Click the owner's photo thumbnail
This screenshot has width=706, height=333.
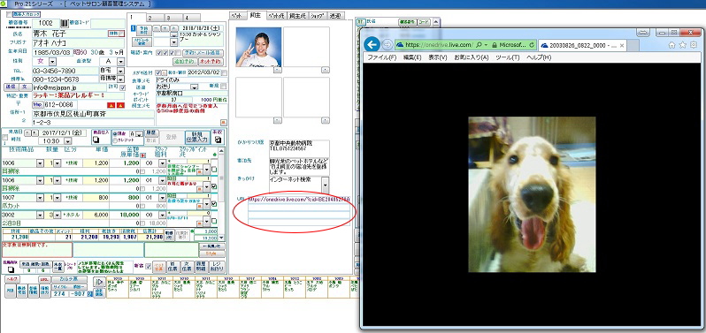coord(258,47)
